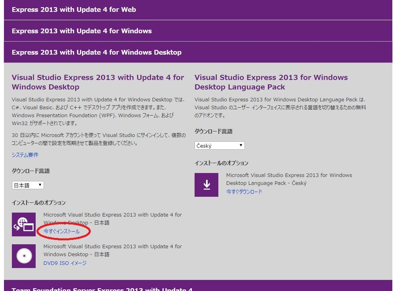Click left インストールのオプション label
Image resolution: width=405 pixels, height=291 pixels.
pos(39,203)
